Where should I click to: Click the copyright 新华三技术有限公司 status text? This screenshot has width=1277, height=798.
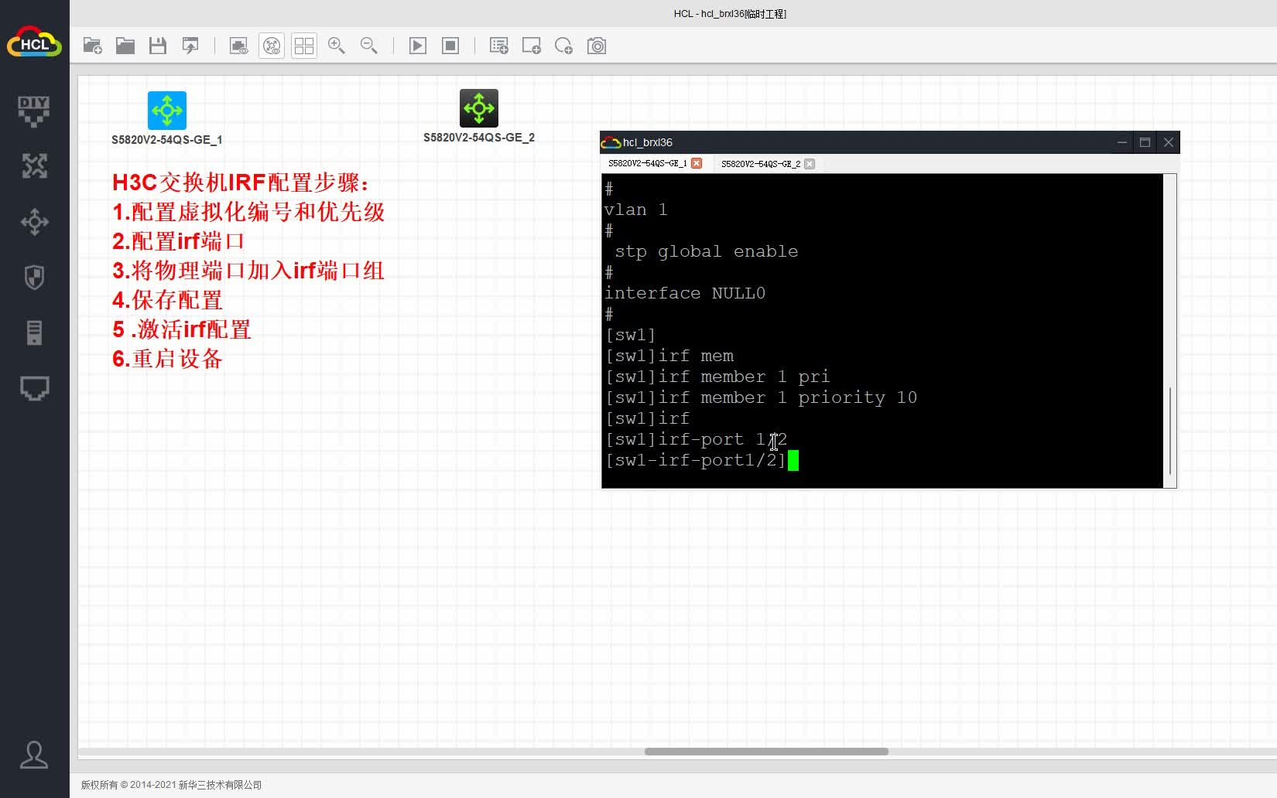(172, 785)
